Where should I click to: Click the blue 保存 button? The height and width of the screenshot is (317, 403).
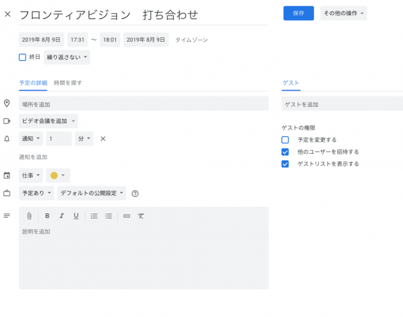(x=298, y=13)
